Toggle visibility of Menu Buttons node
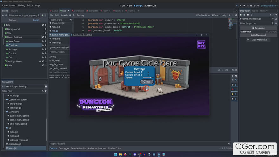This screenshot has height=157, width=279. 45,37
